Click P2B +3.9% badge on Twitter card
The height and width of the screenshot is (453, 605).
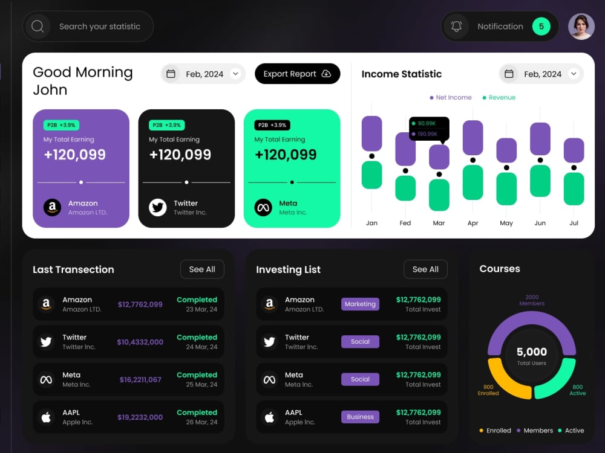(167, 125)
